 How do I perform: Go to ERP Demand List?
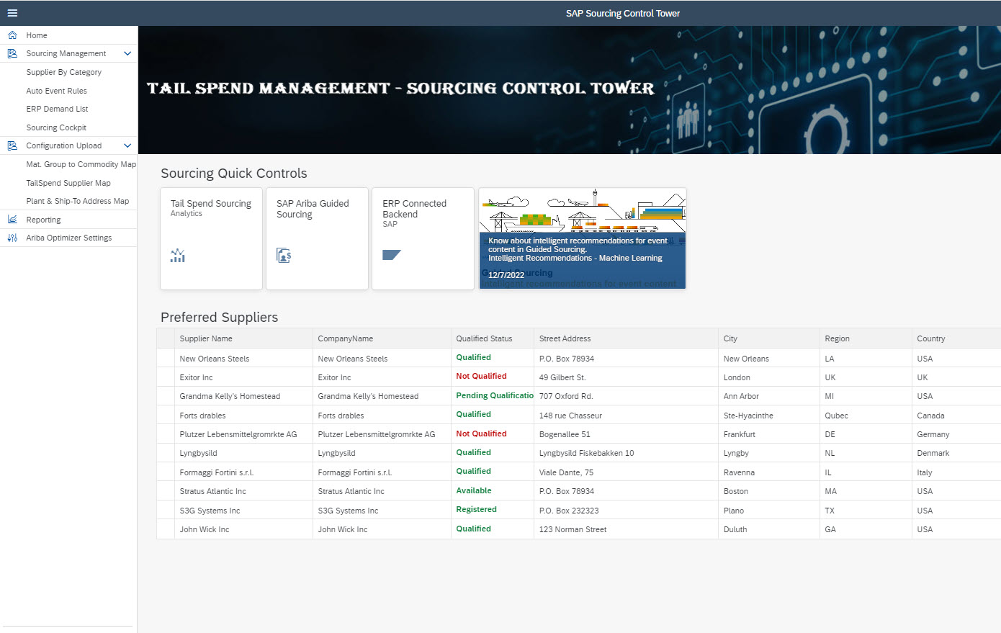pyautogui.click(x=58, y=109)
